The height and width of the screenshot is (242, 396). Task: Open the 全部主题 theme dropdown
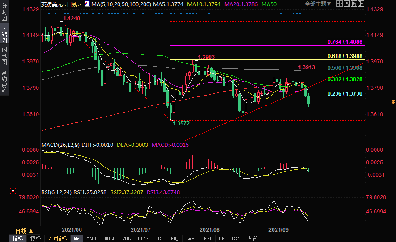tap(319, 4)
